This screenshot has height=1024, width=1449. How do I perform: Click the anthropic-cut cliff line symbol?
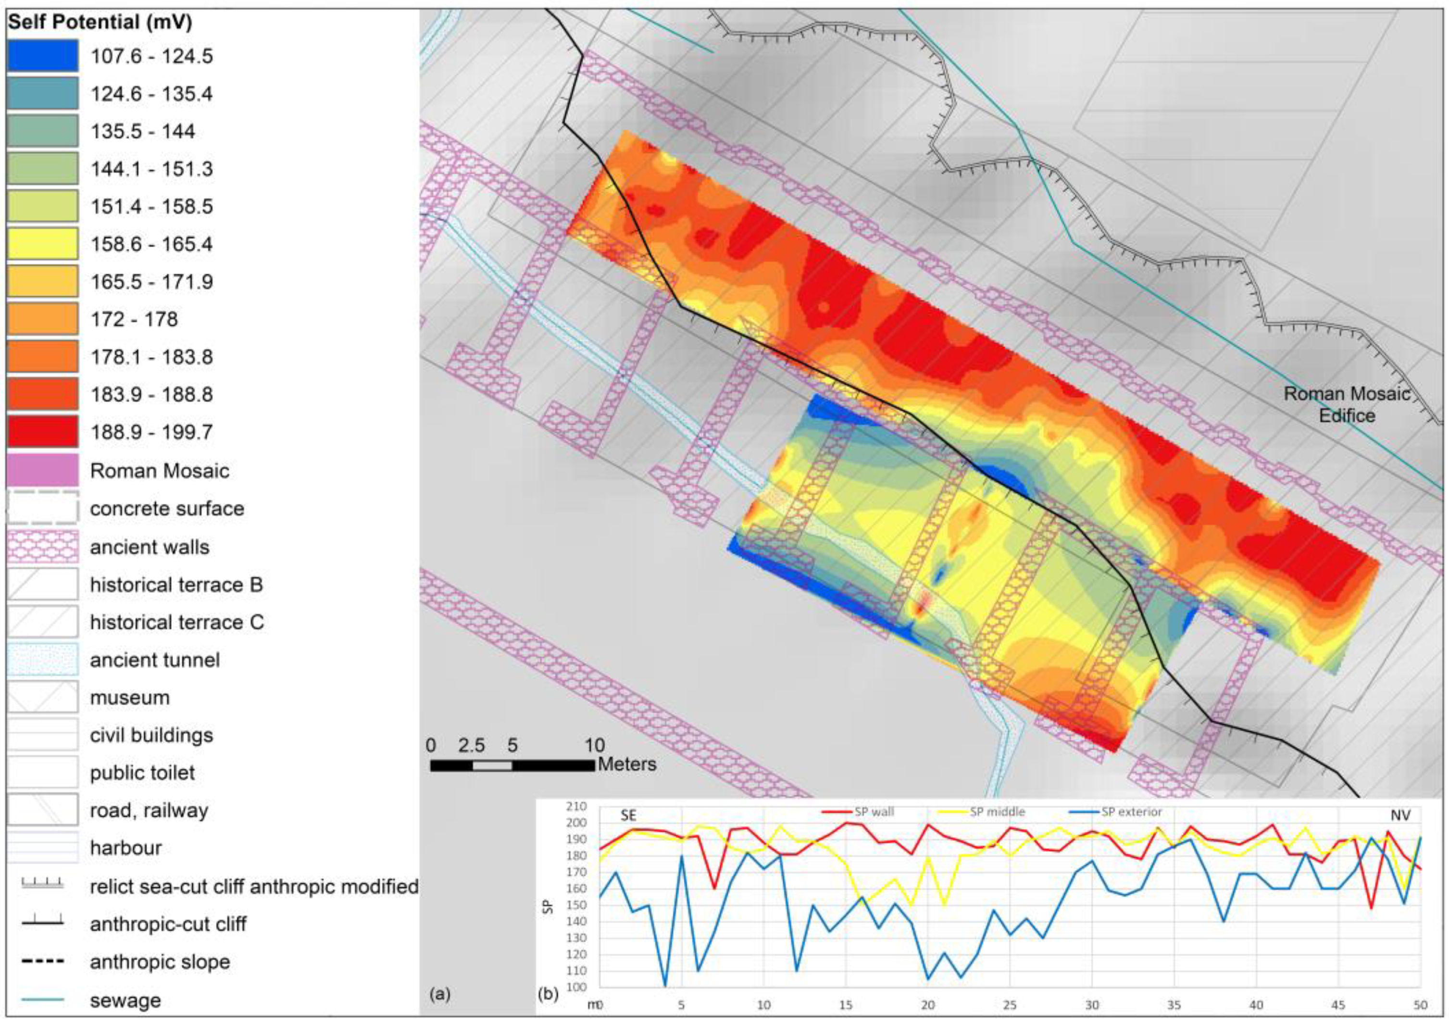[x=42, y=924]
